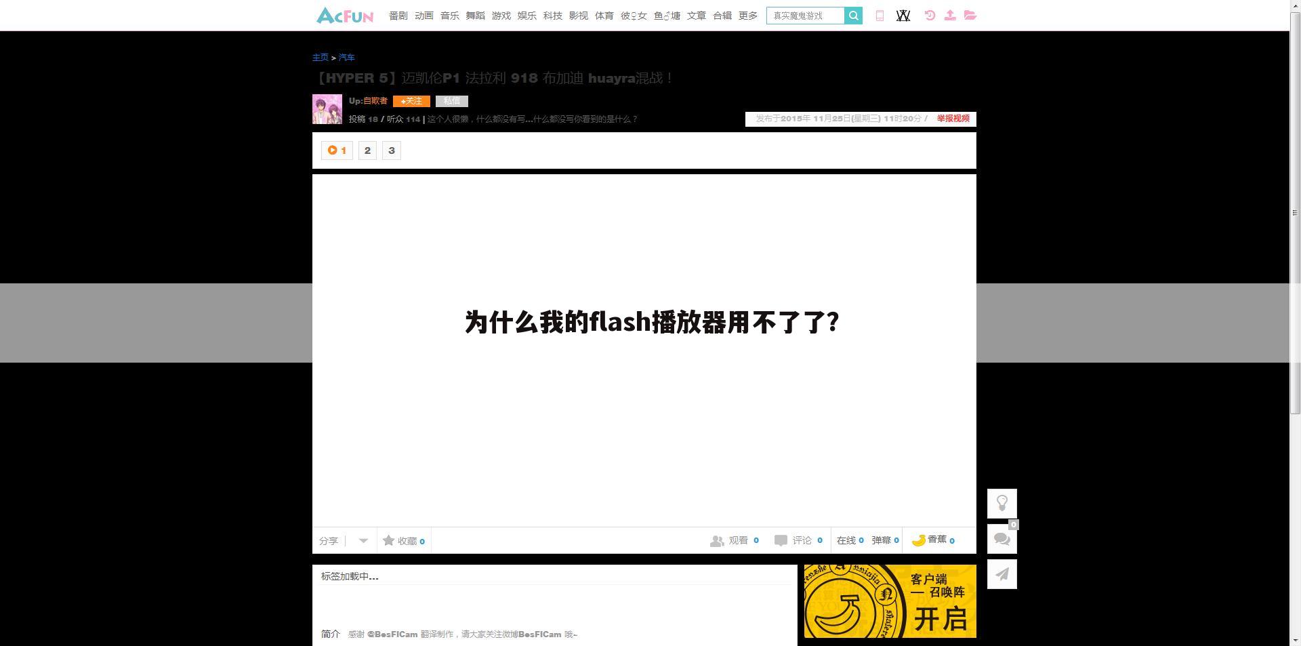The image size is (1301, 646).
Task: Expand the 分享 dropdown arrow
Action: point(363,541)
